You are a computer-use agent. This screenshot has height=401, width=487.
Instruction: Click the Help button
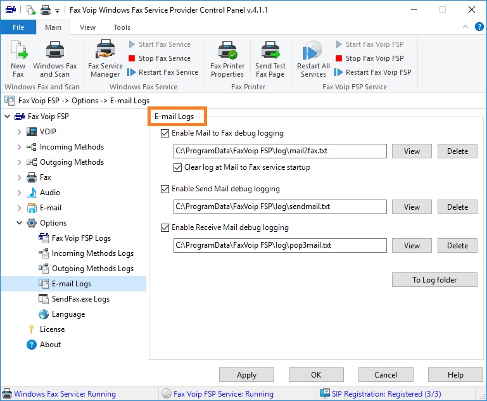point(455,375)
